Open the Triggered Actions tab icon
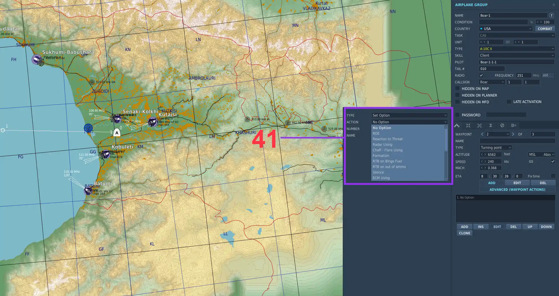Screen dimensions: 559x296 [x=479, y=126]
